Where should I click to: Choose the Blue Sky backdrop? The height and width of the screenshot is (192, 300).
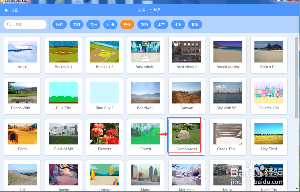point(64,96)
